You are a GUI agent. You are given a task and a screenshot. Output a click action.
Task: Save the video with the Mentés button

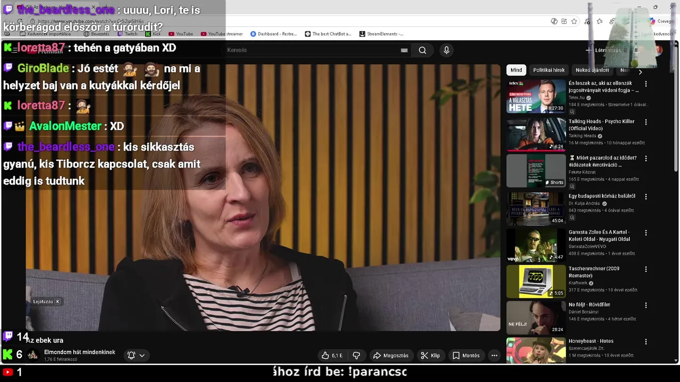point(466,355)
